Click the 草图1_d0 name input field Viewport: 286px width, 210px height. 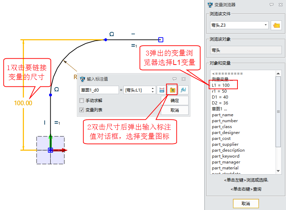coord(99,90)
